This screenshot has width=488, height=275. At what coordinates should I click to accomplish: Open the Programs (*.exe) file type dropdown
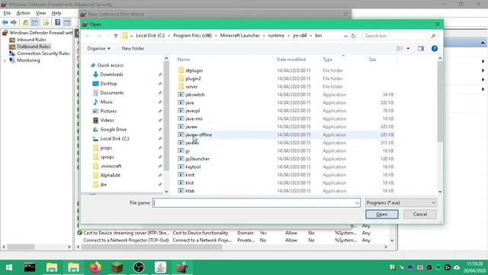point(400,203)
